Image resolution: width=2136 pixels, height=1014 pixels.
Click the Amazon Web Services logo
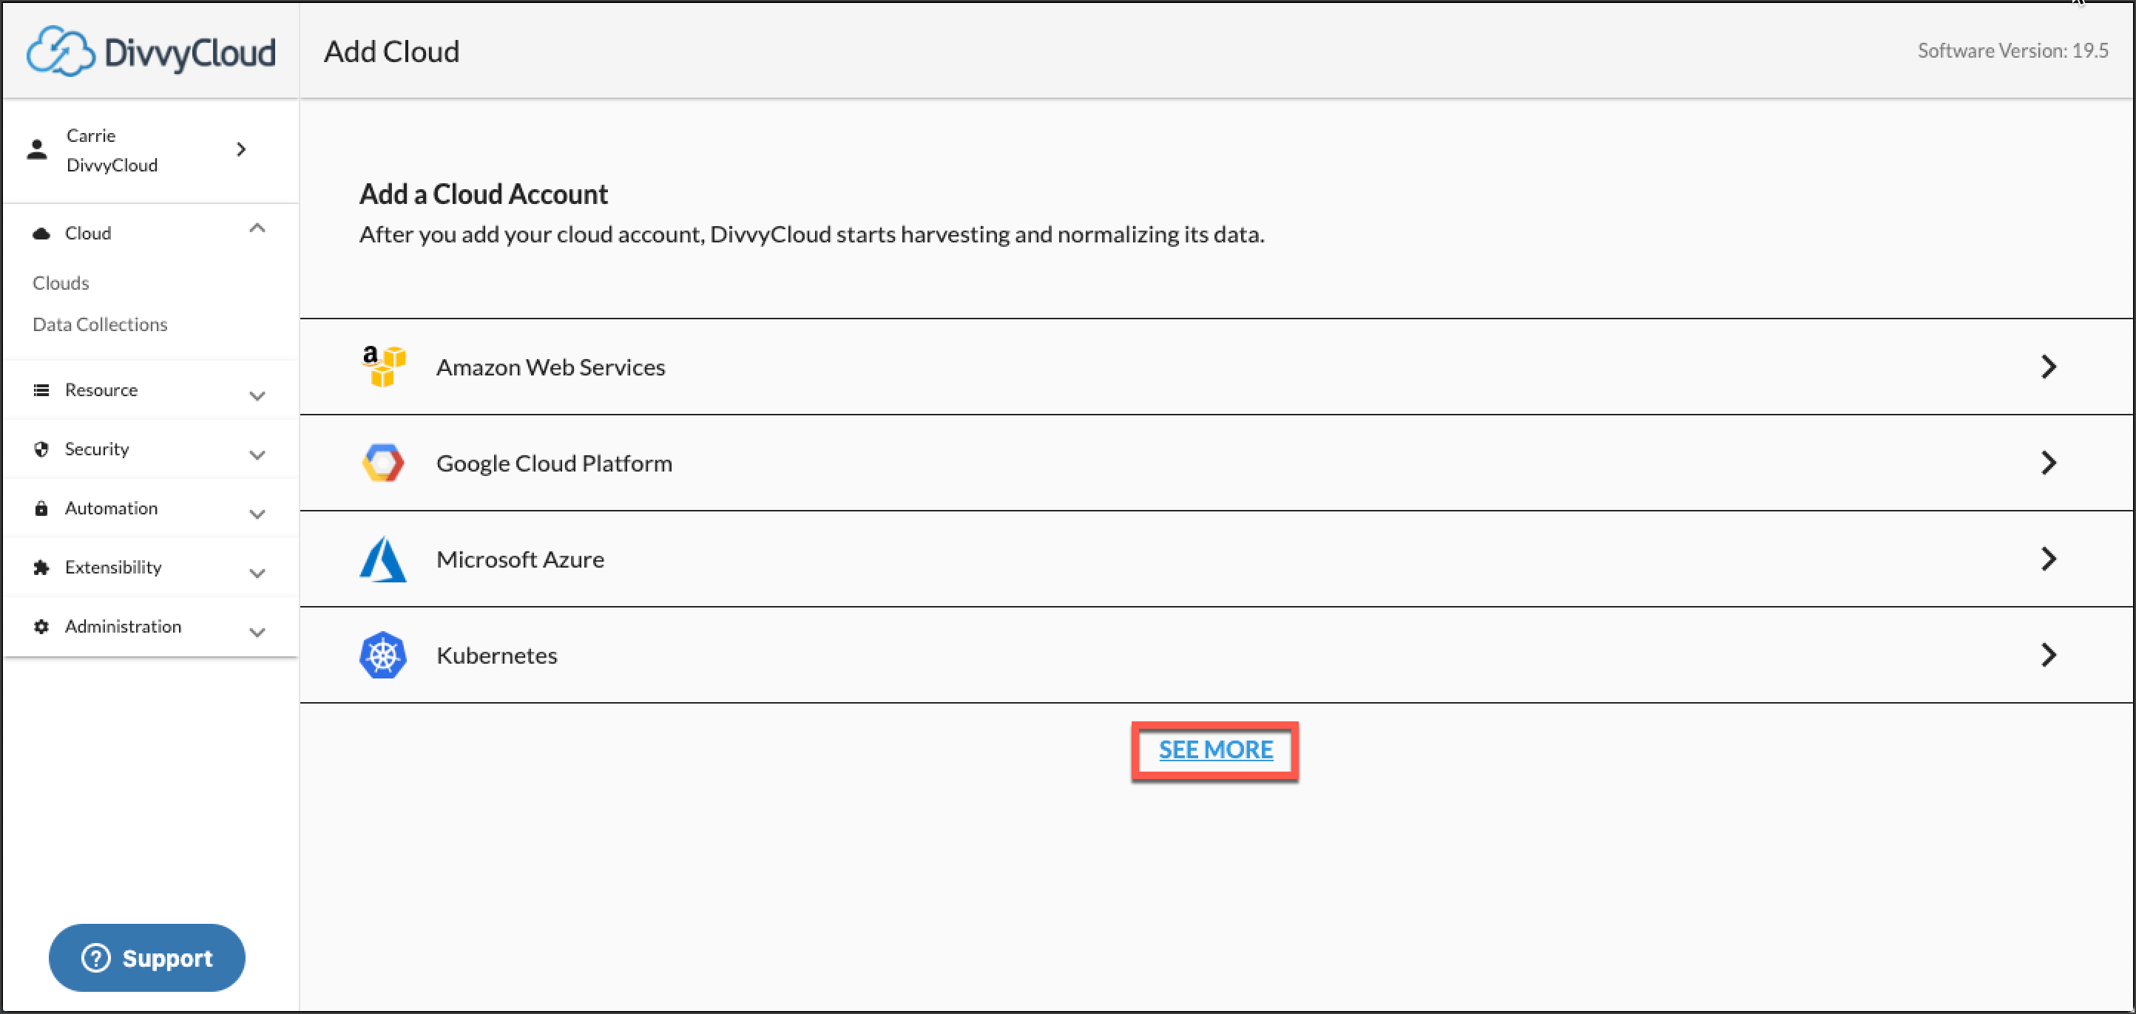[x=383, y=366]
